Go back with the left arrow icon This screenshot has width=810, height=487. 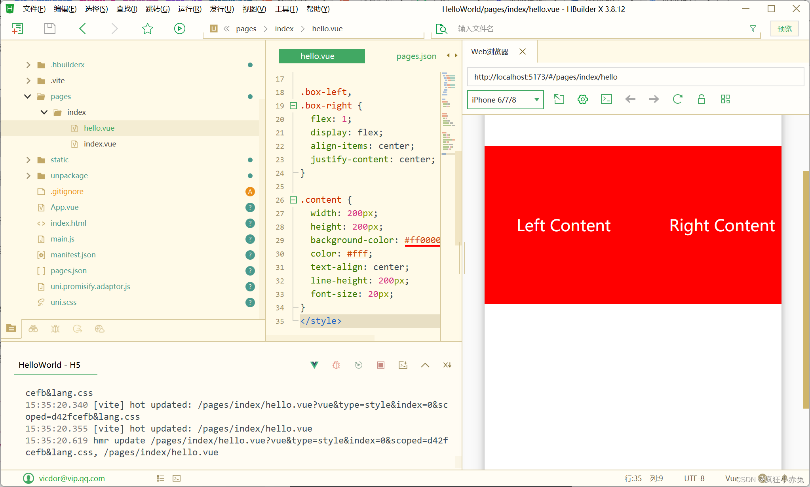(x=82, y=29)
